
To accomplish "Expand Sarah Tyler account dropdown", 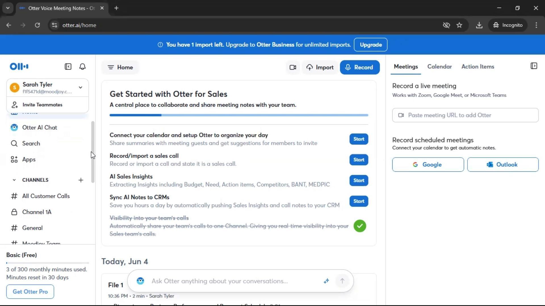I will (x=80, y=88).
